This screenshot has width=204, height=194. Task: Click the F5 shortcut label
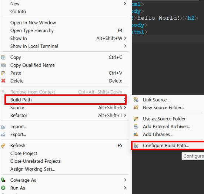point(120,146)
